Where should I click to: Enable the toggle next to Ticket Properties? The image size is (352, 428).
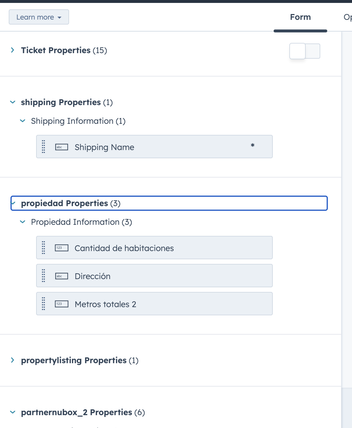(305, 51)
